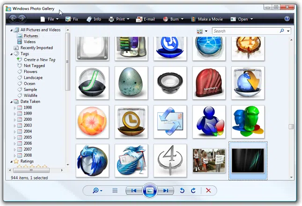Go back with the Back arrow button

13,19
